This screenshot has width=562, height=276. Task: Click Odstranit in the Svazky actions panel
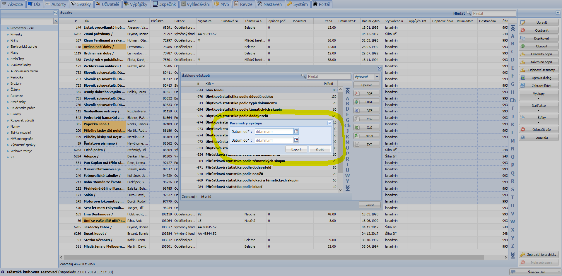539,30
